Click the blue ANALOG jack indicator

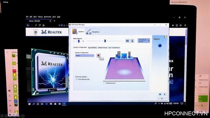pyautogui.click(x=160, y=45)
